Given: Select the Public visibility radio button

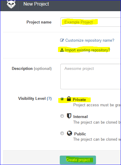Looking at the screenshot, I should [62, 133].
